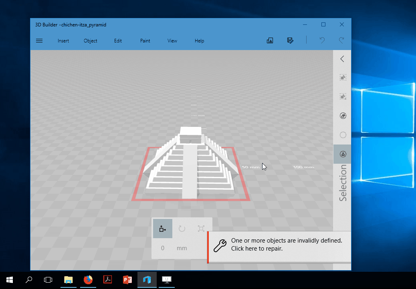Image resolution: width=416 pixels, height=289 pixels.
Task: Click the wrench icon in repair notification
Action: 220,245
